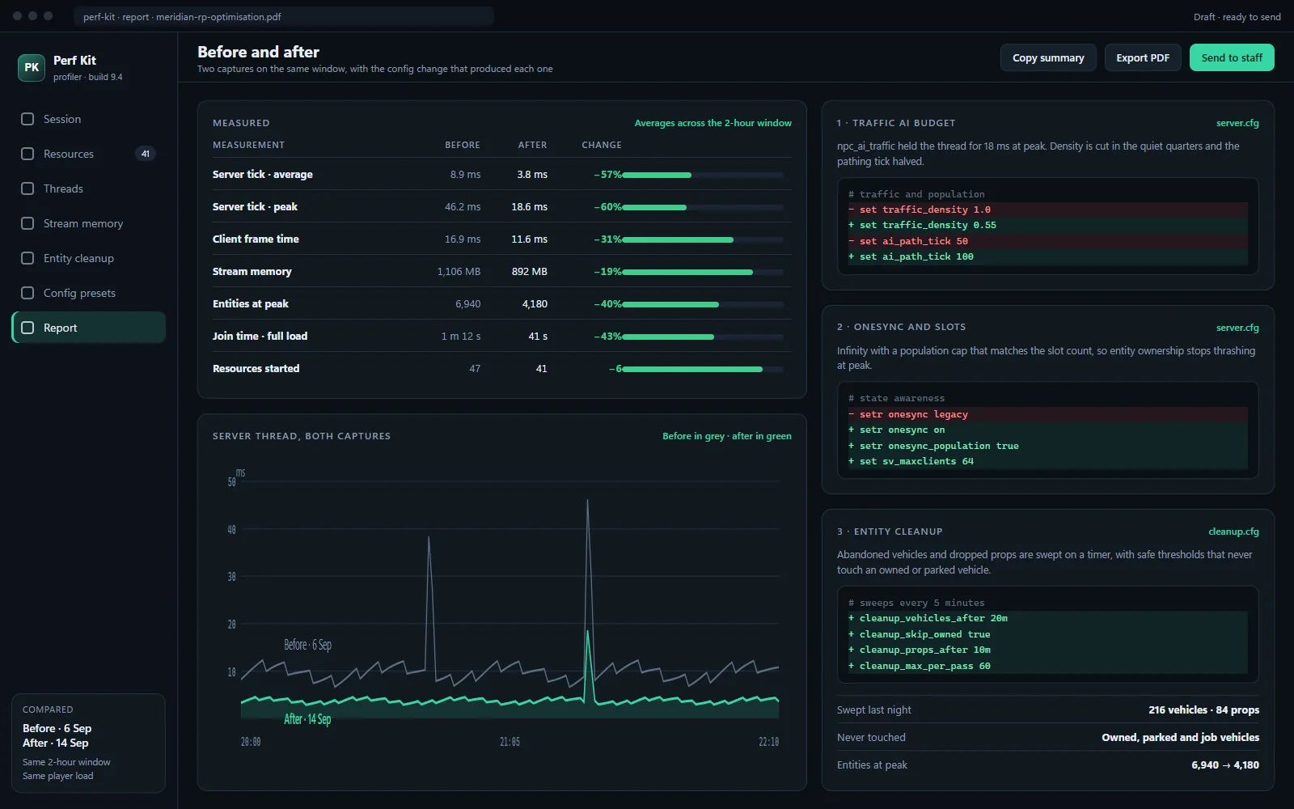
Task: Click the Server tick peak change bar
Action: 703,207
